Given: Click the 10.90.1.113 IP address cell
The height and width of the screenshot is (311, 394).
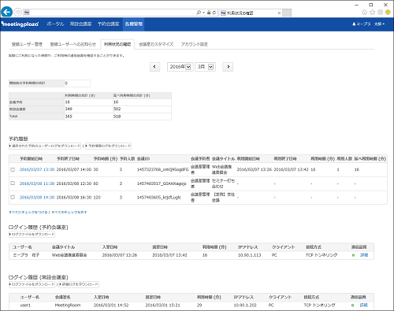Looking at the screenshot, I should coord(249,255).
